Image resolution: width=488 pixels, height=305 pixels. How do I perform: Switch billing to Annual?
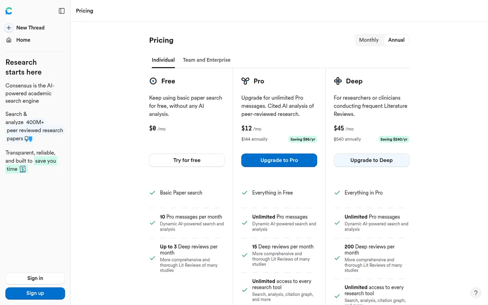[396, 40]
